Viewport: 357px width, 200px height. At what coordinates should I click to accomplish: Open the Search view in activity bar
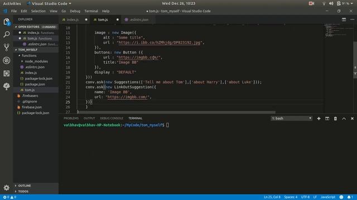(x=6, y=34)
